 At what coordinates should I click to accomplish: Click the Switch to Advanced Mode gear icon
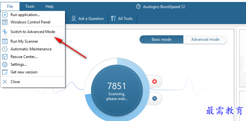[5, 32]
